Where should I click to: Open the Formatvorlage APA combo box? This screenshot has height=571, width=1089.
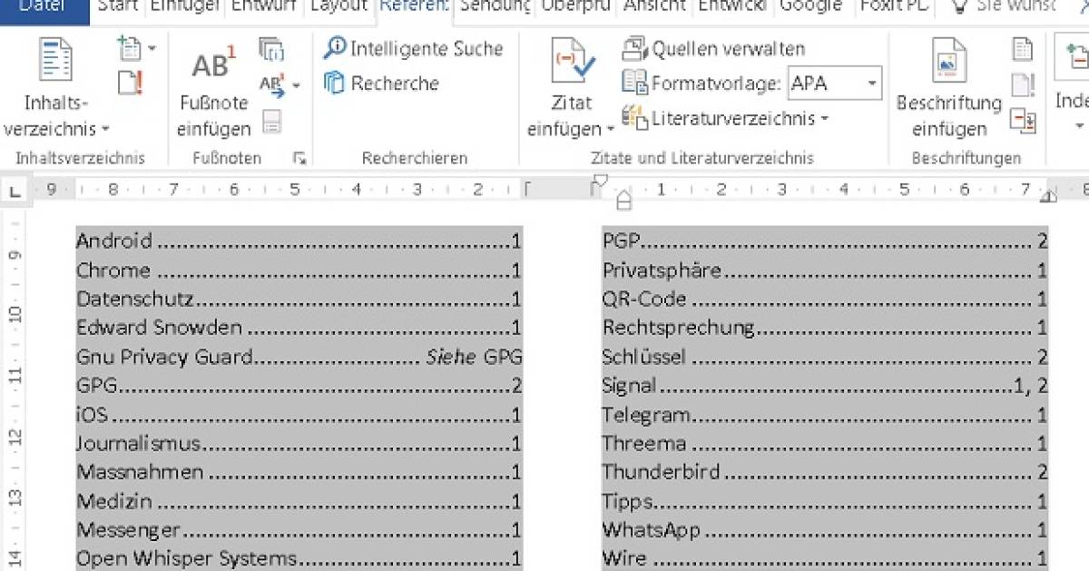coord(835,84)
